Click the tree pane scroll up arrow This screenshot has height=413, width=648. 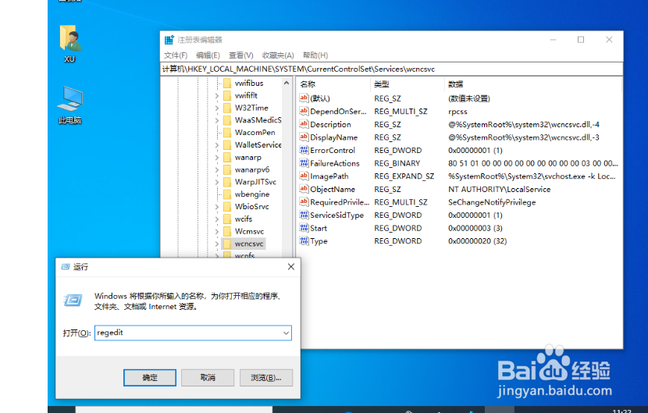tap(287, 83)
